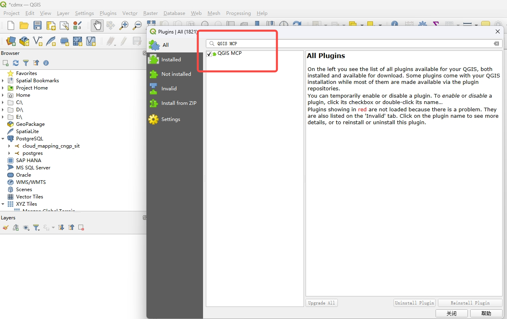
Task: Expand cloud_mapping_cngp_sit connection
Action: (9, 146)
